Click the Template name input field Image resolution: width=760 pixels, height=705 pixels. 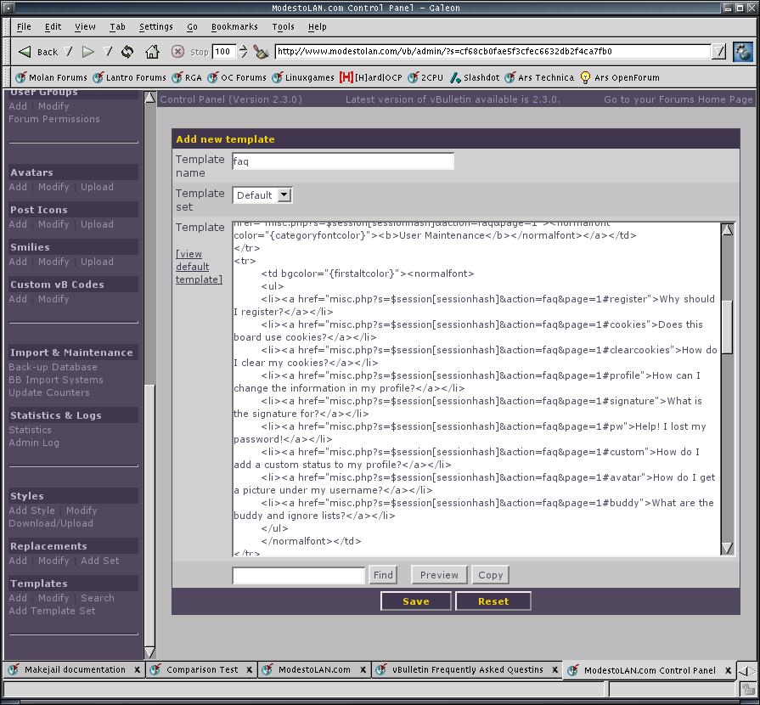point(343,161)
